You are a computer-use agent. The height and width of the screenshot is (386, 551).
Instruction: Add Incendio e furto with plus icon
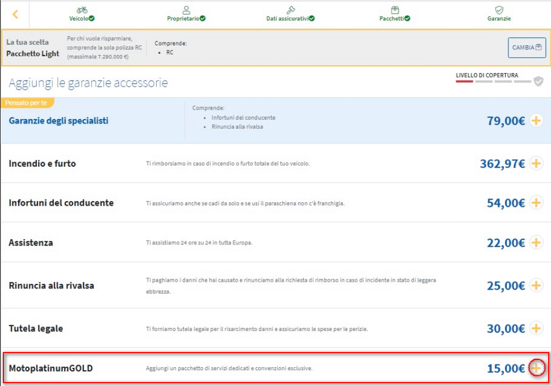(x=536, y=163)
